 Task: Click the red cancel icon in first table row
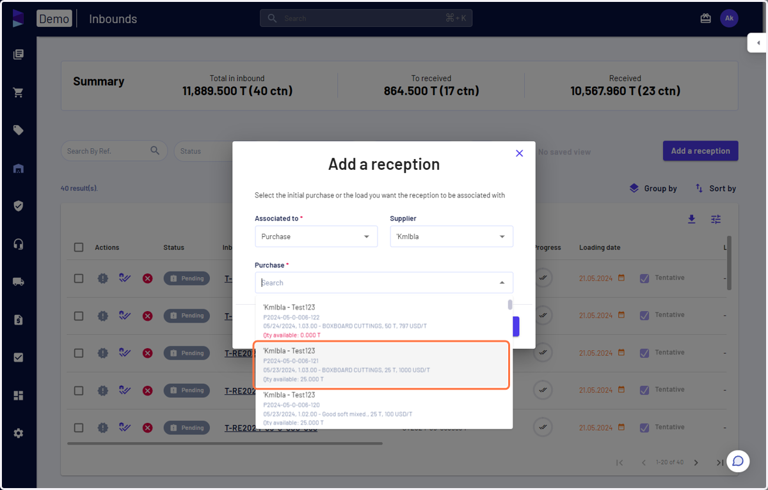coord(148,279)
